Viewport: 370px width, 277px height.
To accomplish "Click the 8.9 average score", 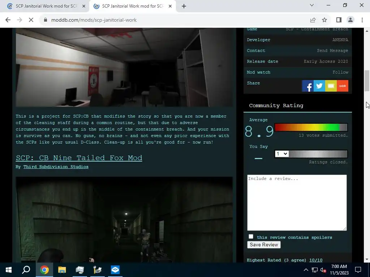I will (259, 131).
